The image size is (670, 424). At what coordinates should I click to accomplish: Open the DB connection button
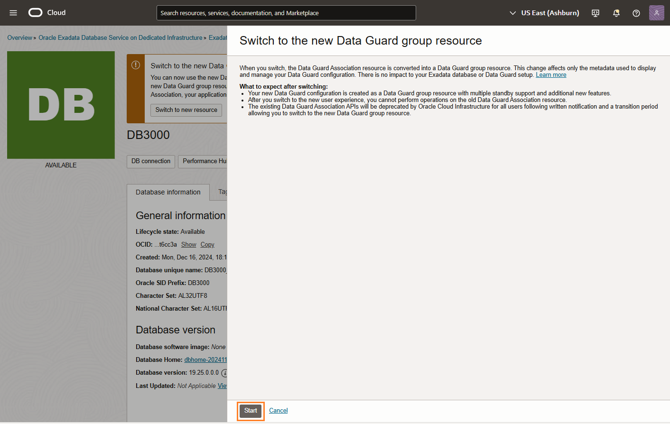[x=151, y=161]
